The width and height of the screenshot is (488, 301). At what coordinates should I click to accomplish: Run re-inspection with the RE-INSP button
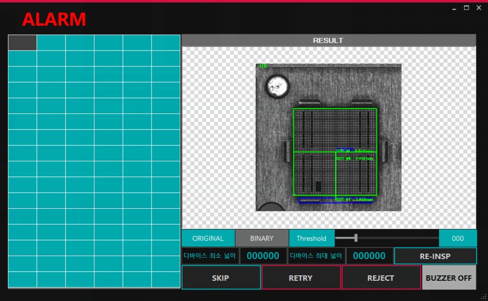coord(435,256)
